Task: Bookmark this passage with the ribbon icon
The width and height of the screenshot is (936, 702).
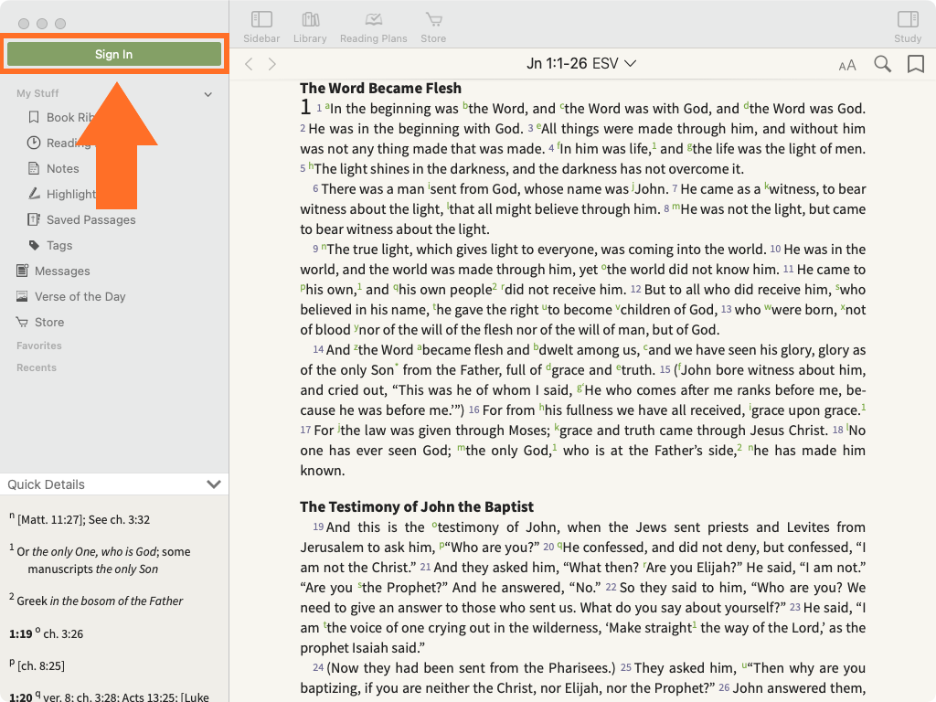Action: pos(914,64)
